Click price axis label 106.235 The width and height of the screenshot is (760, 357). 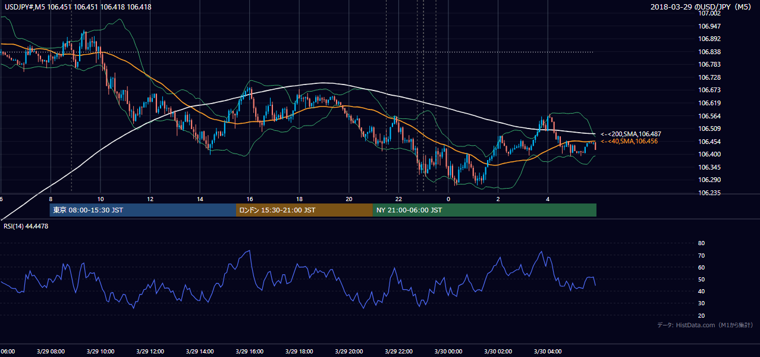pos(709,193)
